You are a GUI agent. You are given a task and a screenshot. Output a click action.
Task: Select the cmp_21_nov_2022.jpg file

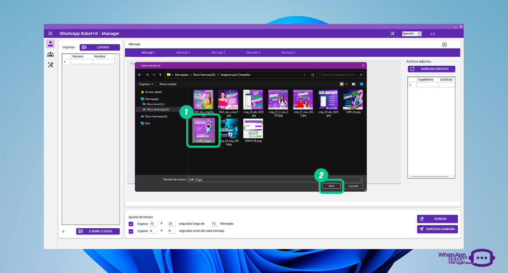click(x=303, y=103)
